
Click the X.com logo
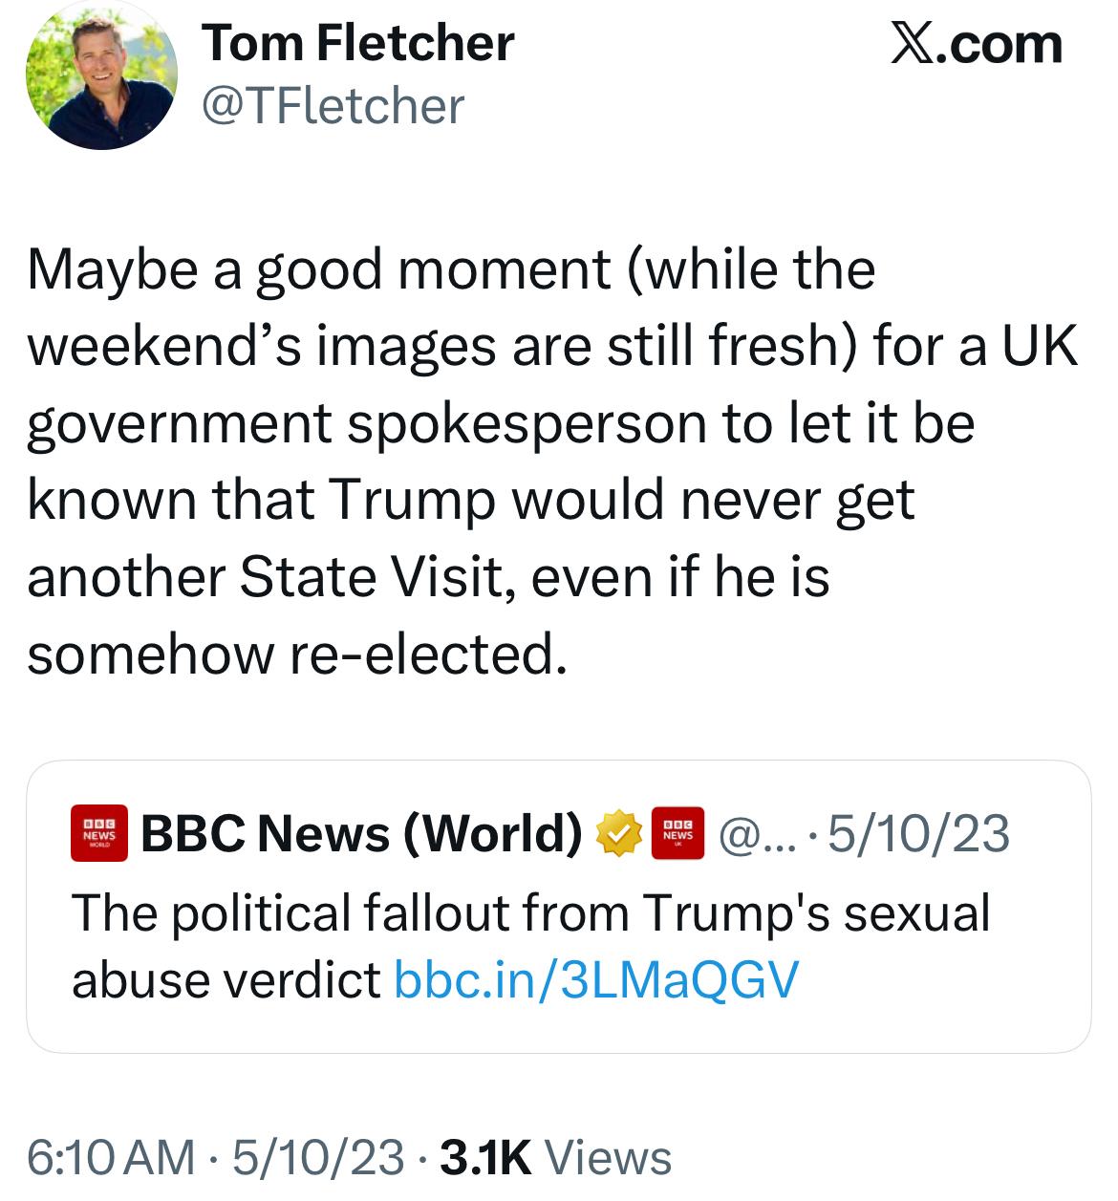(976, 44)
